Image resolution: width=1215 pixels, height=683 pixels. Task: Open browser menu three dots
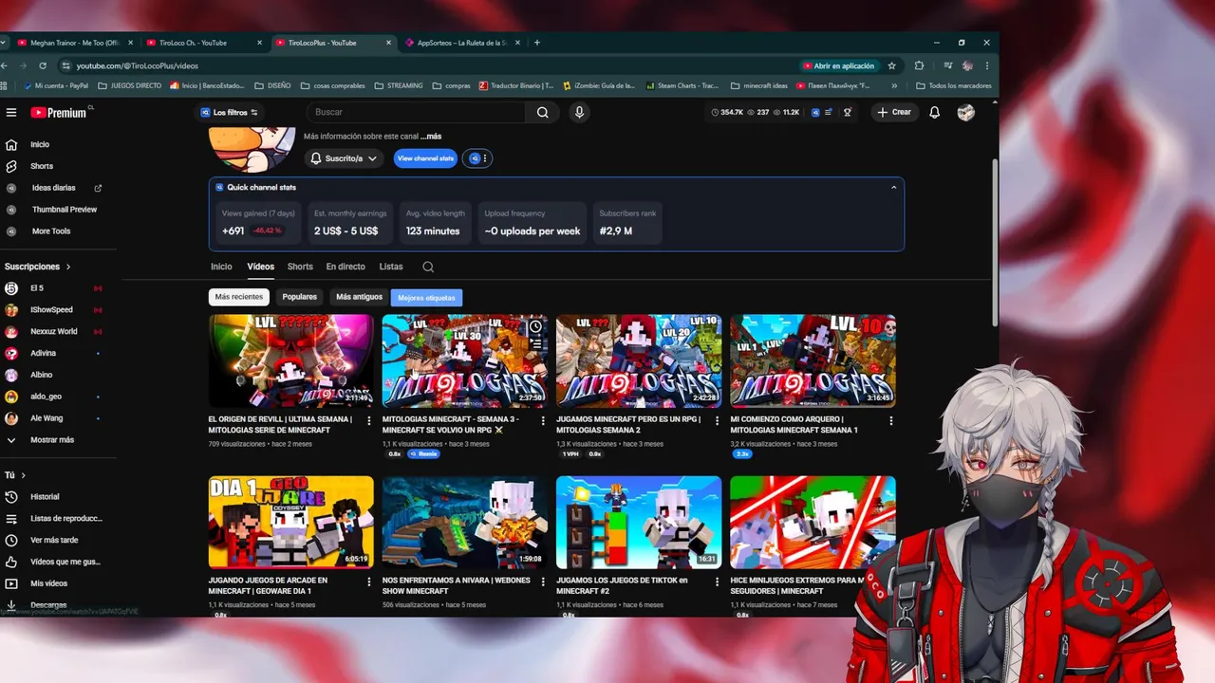coord(987,65)
